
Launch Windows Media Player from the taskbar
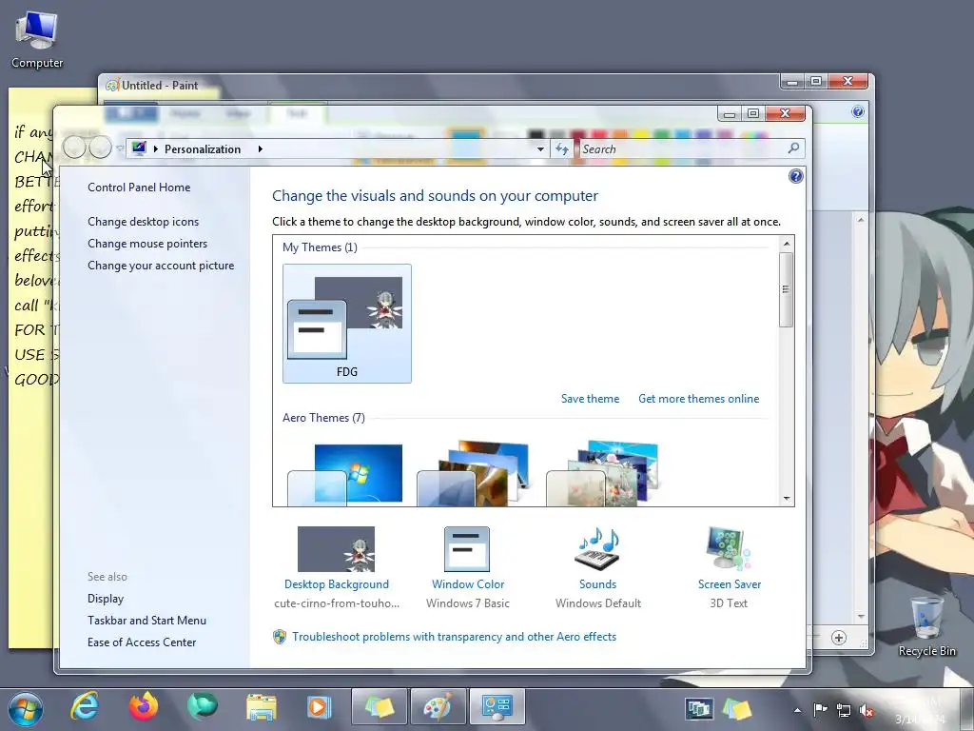320,707
